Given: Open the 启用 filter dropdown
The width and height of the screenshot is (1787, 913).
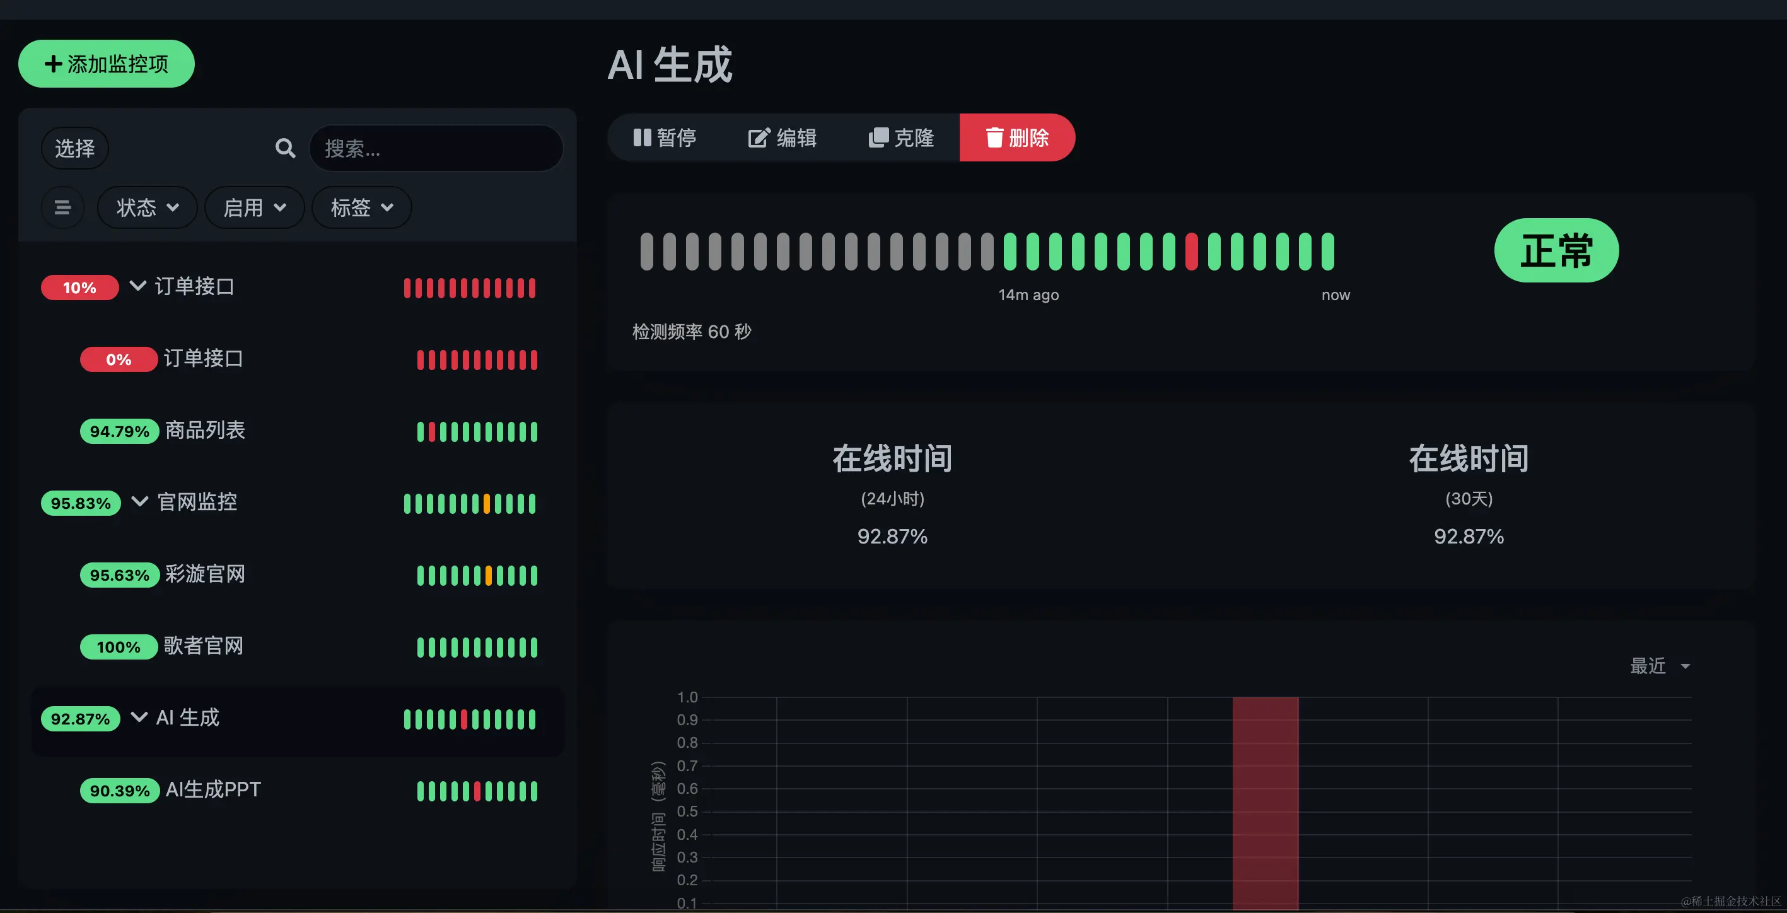Looking at the screenshot, I should click(254, 207).
